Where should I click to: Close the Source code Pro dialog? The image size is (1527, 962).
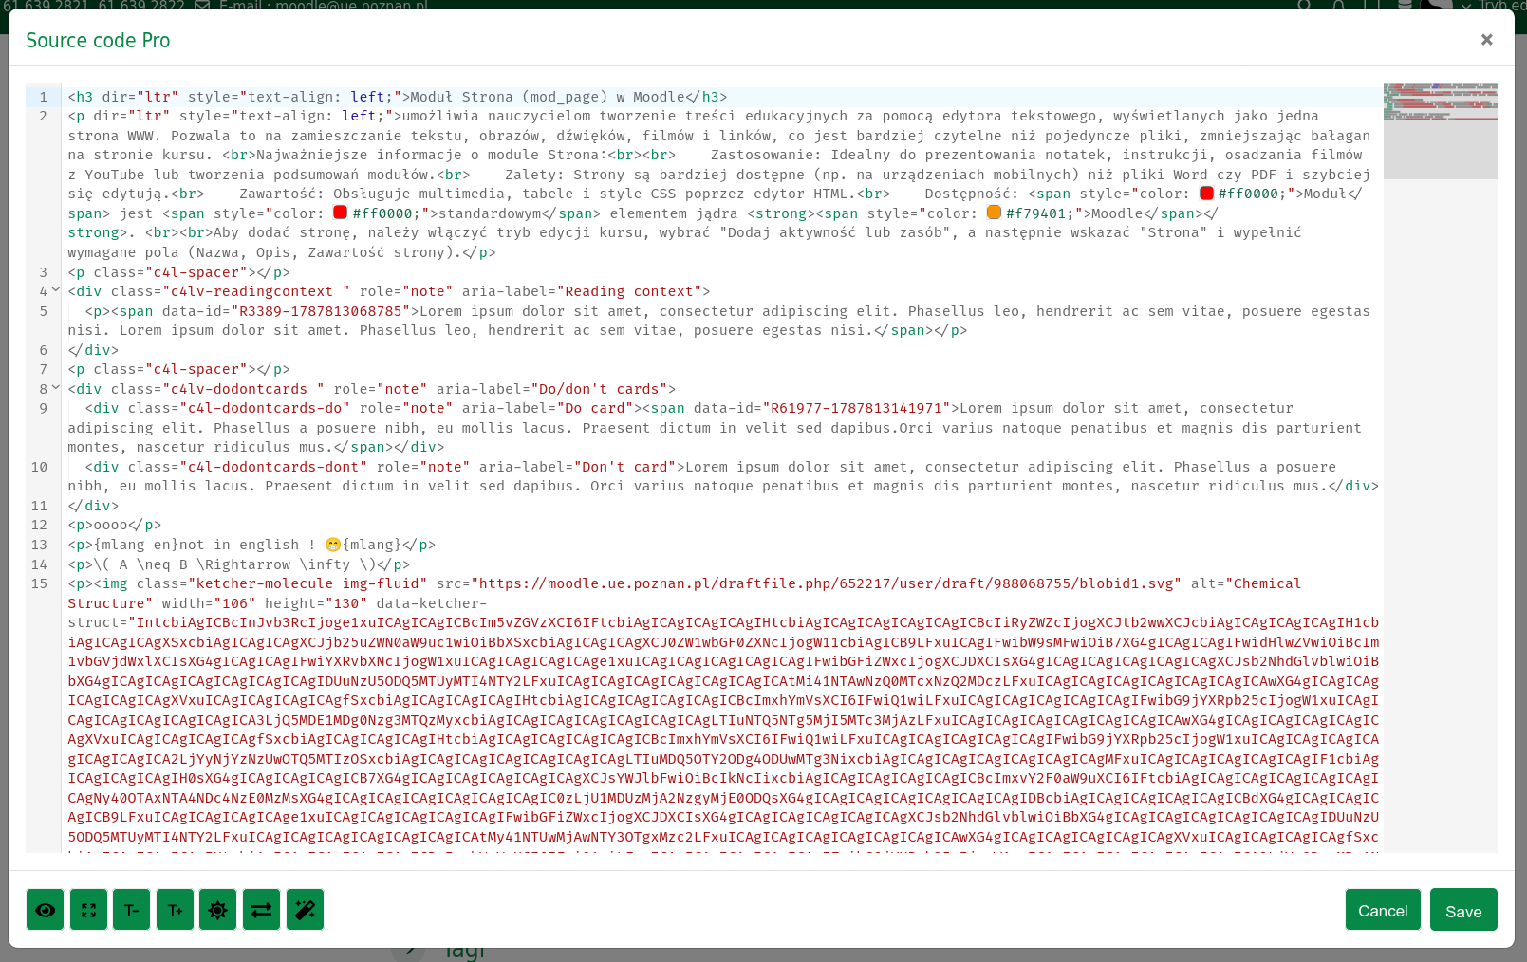1486,40
